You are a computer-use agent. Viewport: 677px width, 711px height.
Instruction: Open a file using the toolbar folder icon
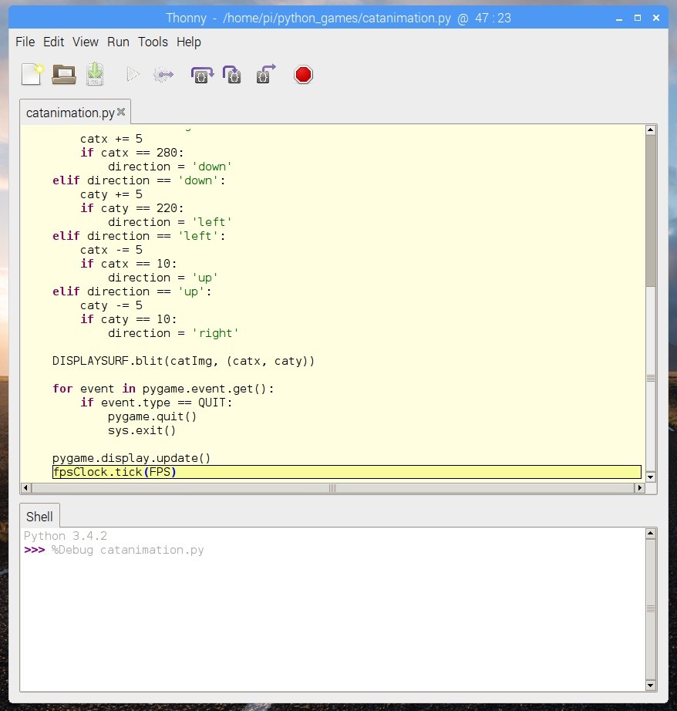(64, 75)
